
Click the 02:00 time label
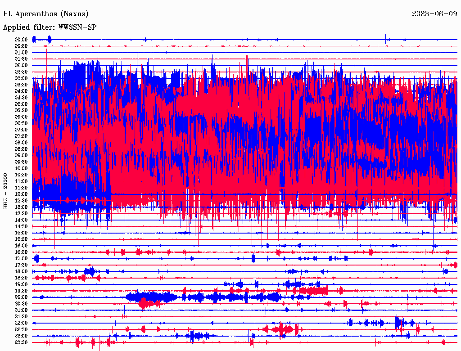click(21, 65)
